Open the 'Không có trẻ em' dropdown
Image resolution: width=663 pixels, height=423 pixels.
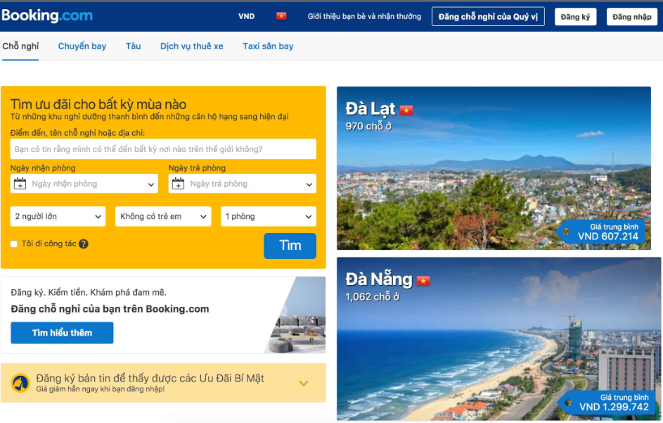[x=163, y=216]
